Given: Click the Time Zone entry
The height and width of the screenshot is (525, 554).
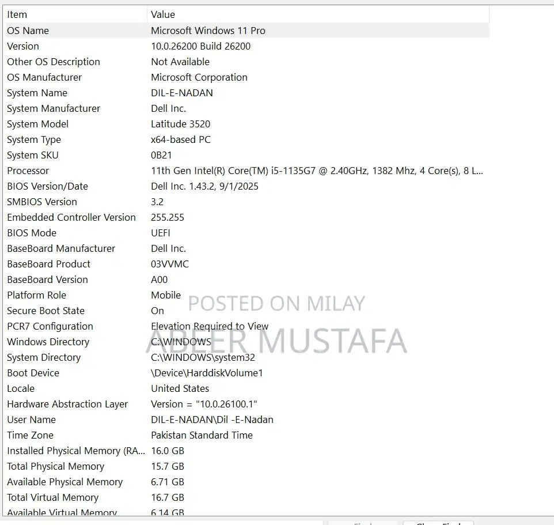Looking at the screenshot, I should 30,435.
